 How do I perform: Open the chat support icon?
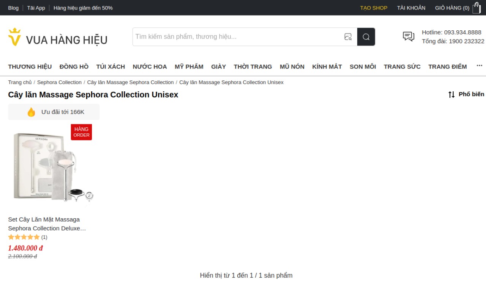[409, 37]
